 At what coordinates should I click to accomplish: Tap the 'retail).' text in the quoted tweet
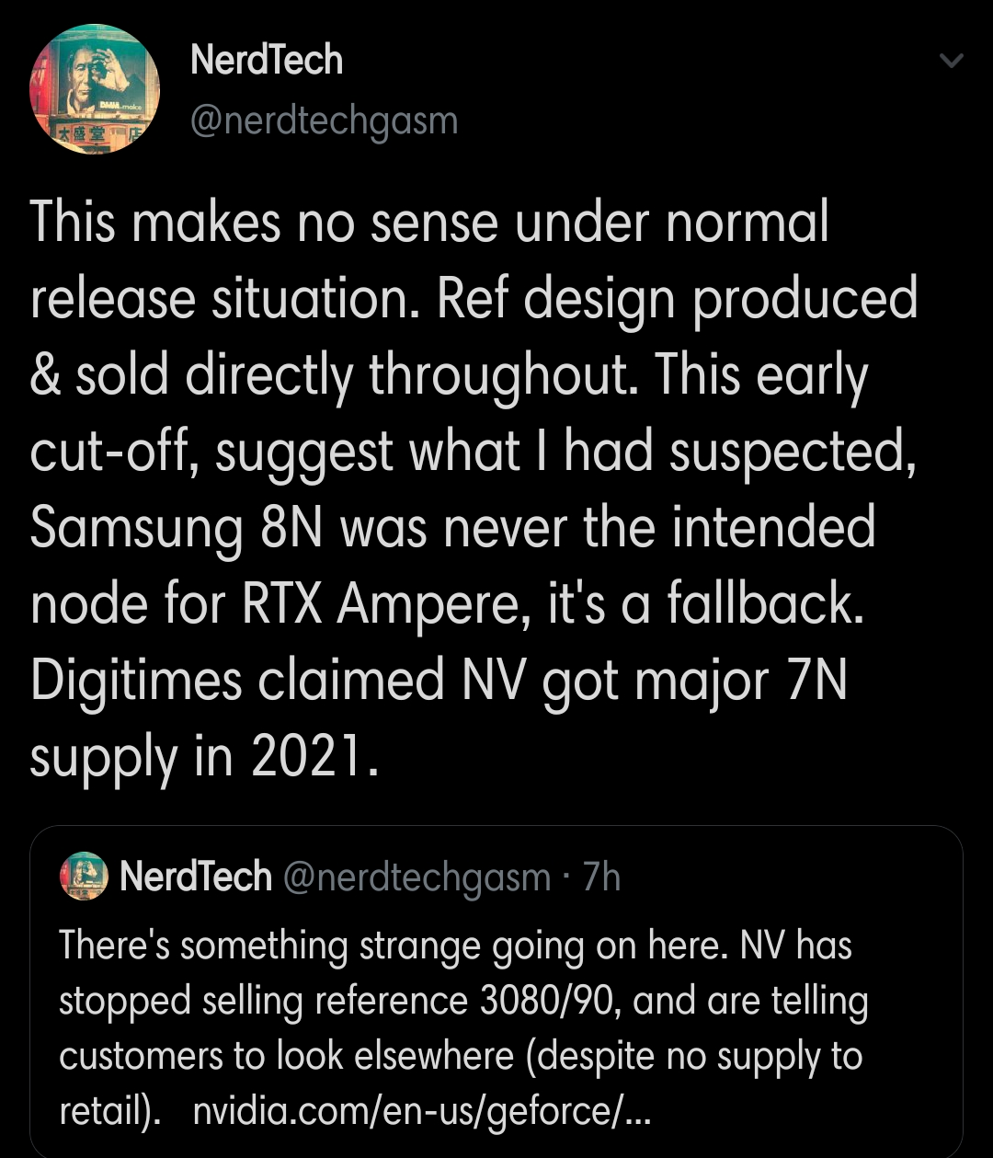[110, 1112]
